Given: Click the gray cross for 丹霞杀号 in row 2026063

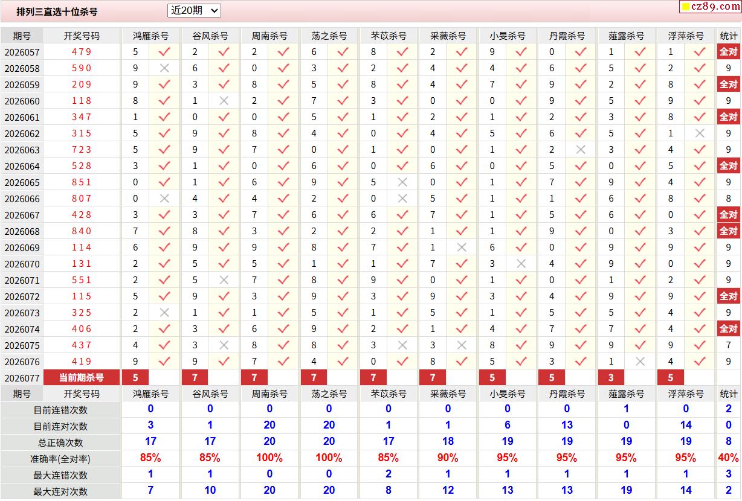Looking at the screenshot, I should [x=581, y=150].
